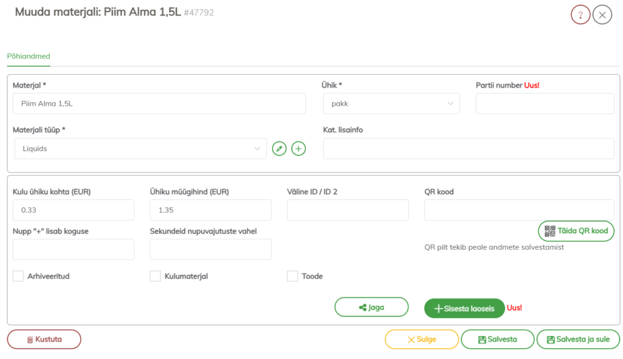Save using the Salvesta button
Viewport: 623px width, 359px height.
pos(497,340)
